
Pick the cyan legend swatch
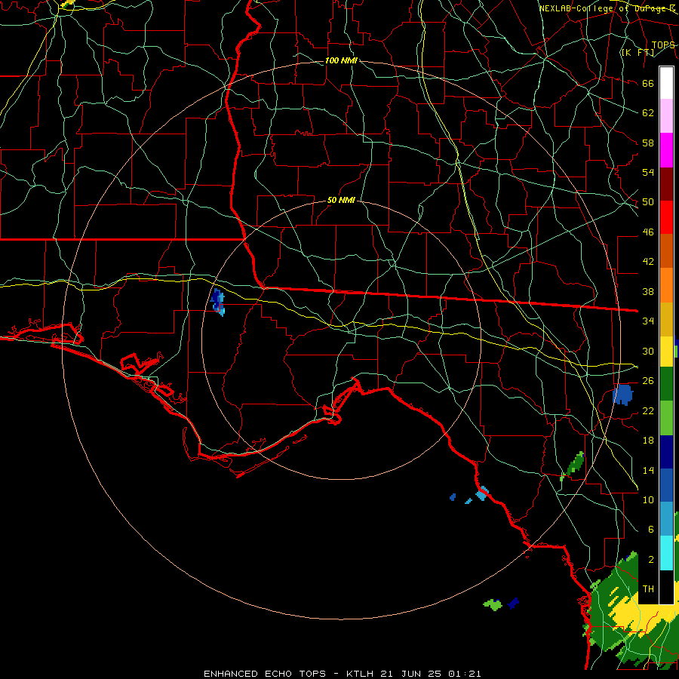click(666, 553)
